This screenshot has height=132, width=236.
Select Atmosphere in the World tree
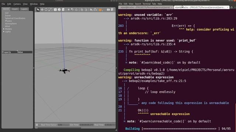coord(11,23)
